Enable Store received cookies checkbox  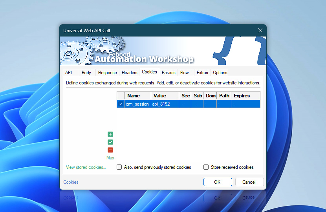point(206,167)
